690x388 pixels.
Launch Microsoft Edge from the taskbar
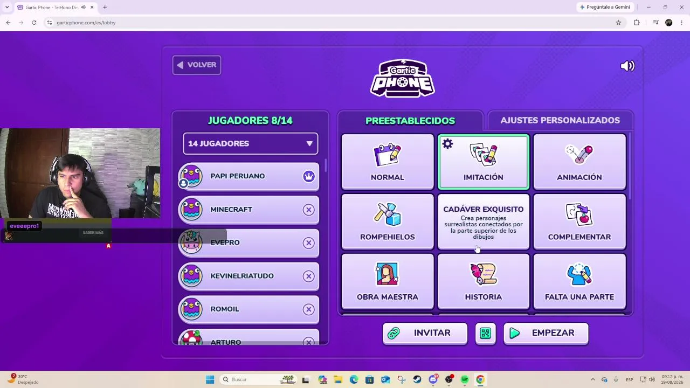[354, 379]
